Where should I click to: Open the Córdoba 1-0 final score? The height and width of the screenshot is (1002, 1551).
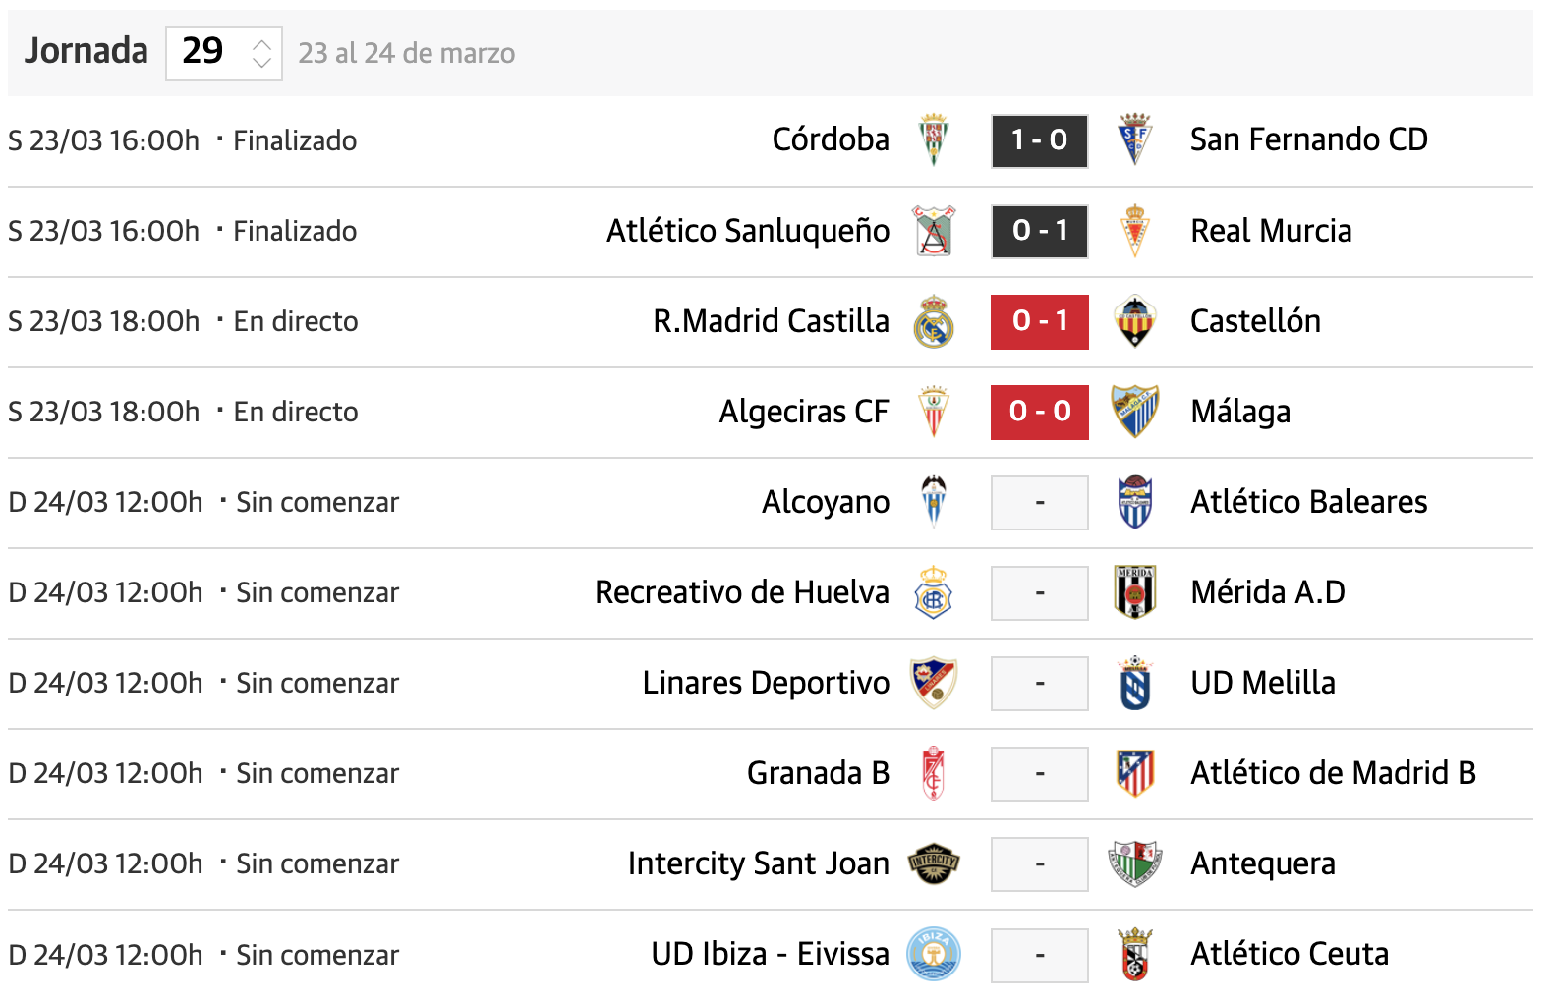(1039, 140)
